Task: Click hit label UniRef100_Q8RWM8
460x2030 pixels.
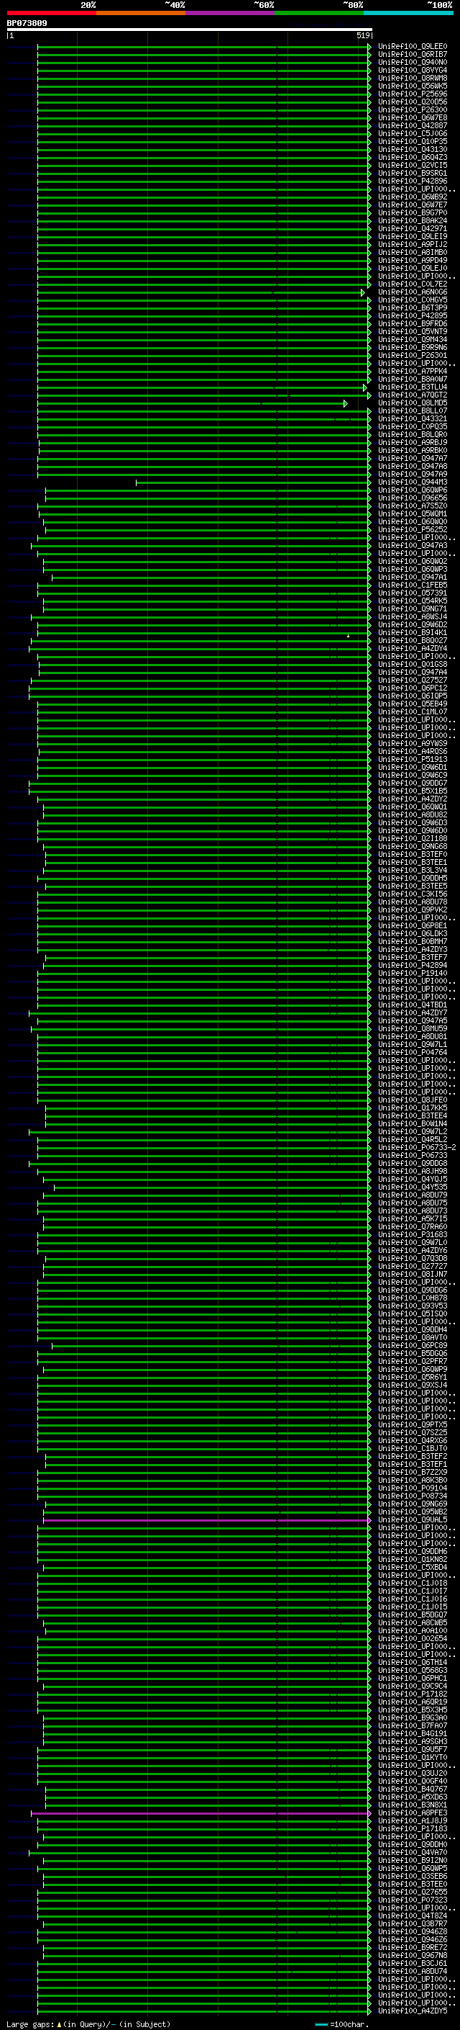Action: (413, 78)
